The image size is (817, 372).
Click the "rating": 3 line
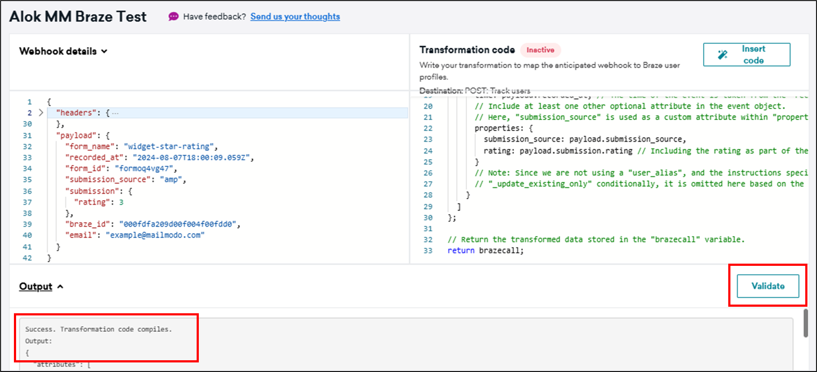(99, 202)
